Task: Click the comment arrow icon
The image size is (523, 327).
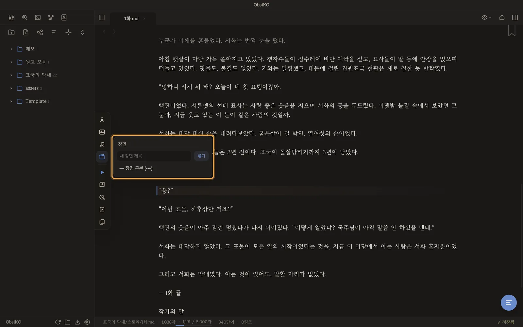Action: pos(102,185)
